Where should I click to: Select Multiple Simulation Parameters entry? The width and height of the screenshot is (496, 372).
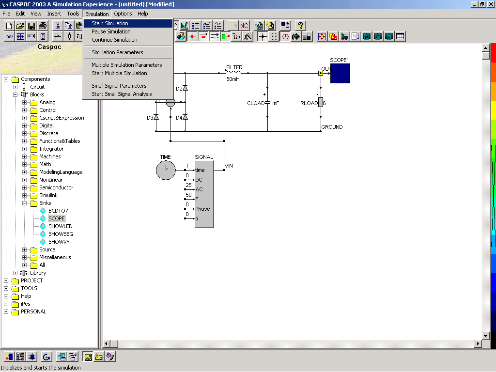pyautogui.click(x=128, y=65)
